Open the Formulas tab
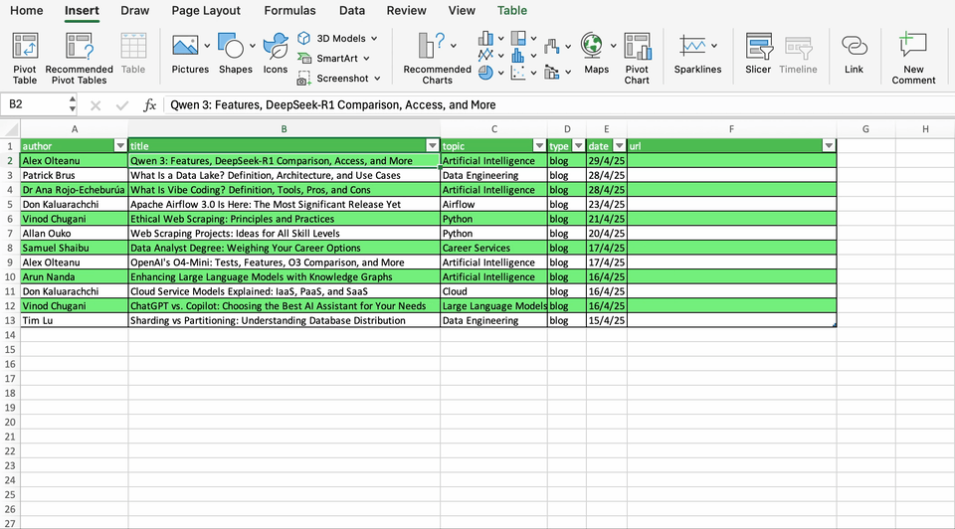This screenshot has height=529, width=955. [x=289, y=11]
